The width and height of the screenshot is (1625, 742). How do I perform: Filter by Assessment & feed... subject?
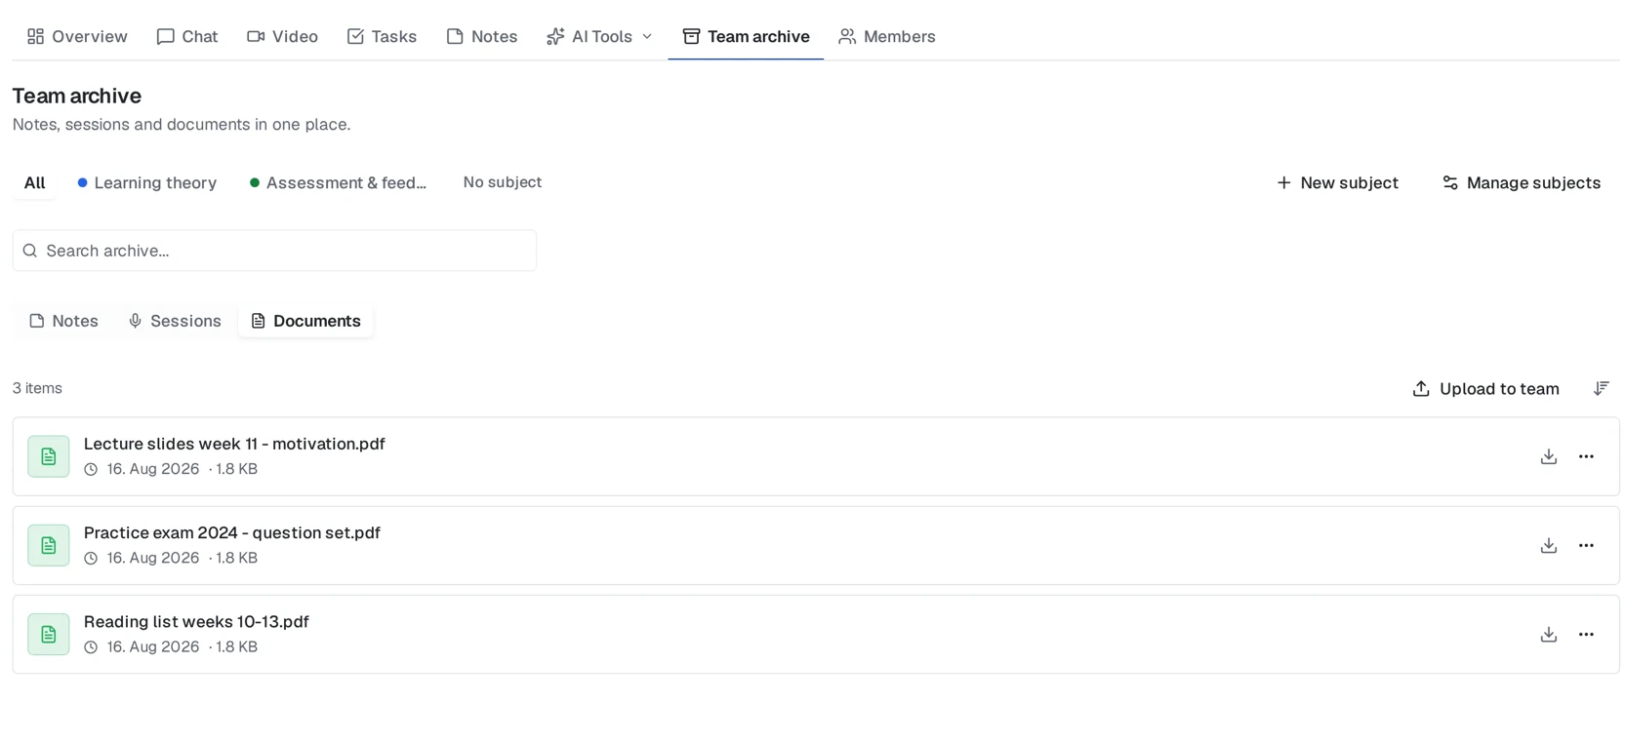point(339,182)
